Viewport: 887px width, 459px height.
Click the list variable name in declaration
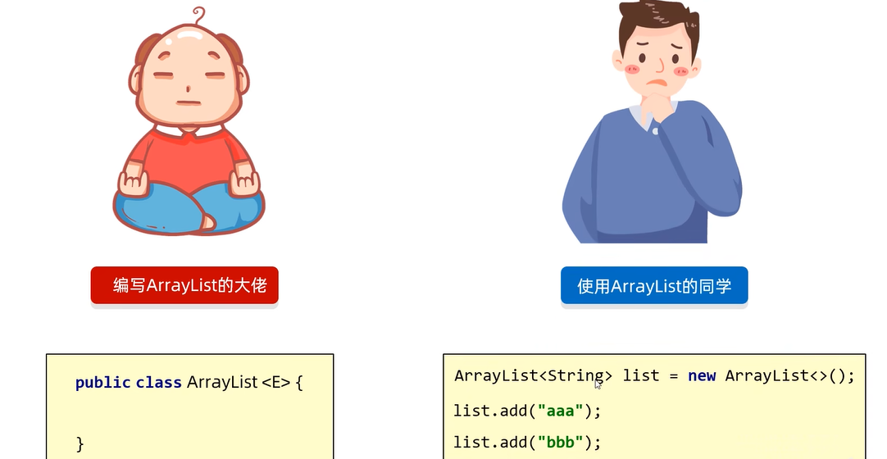click(641, 376)
